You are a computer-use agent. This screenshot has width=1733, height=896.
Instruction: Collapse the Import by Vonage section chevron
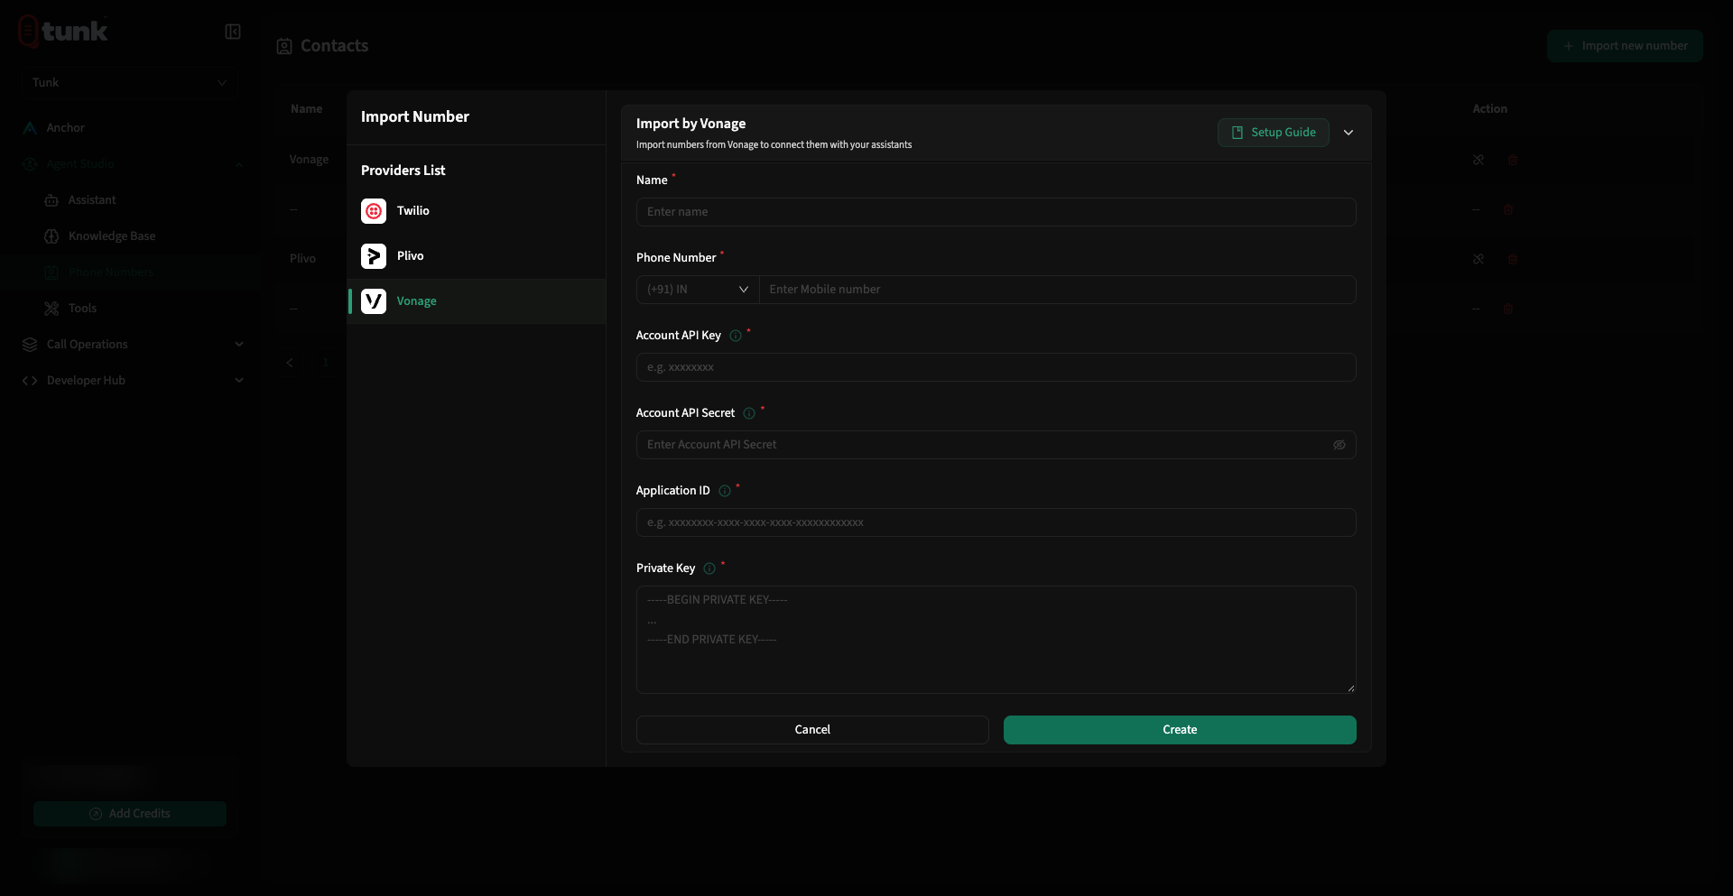pos(1348,133)
